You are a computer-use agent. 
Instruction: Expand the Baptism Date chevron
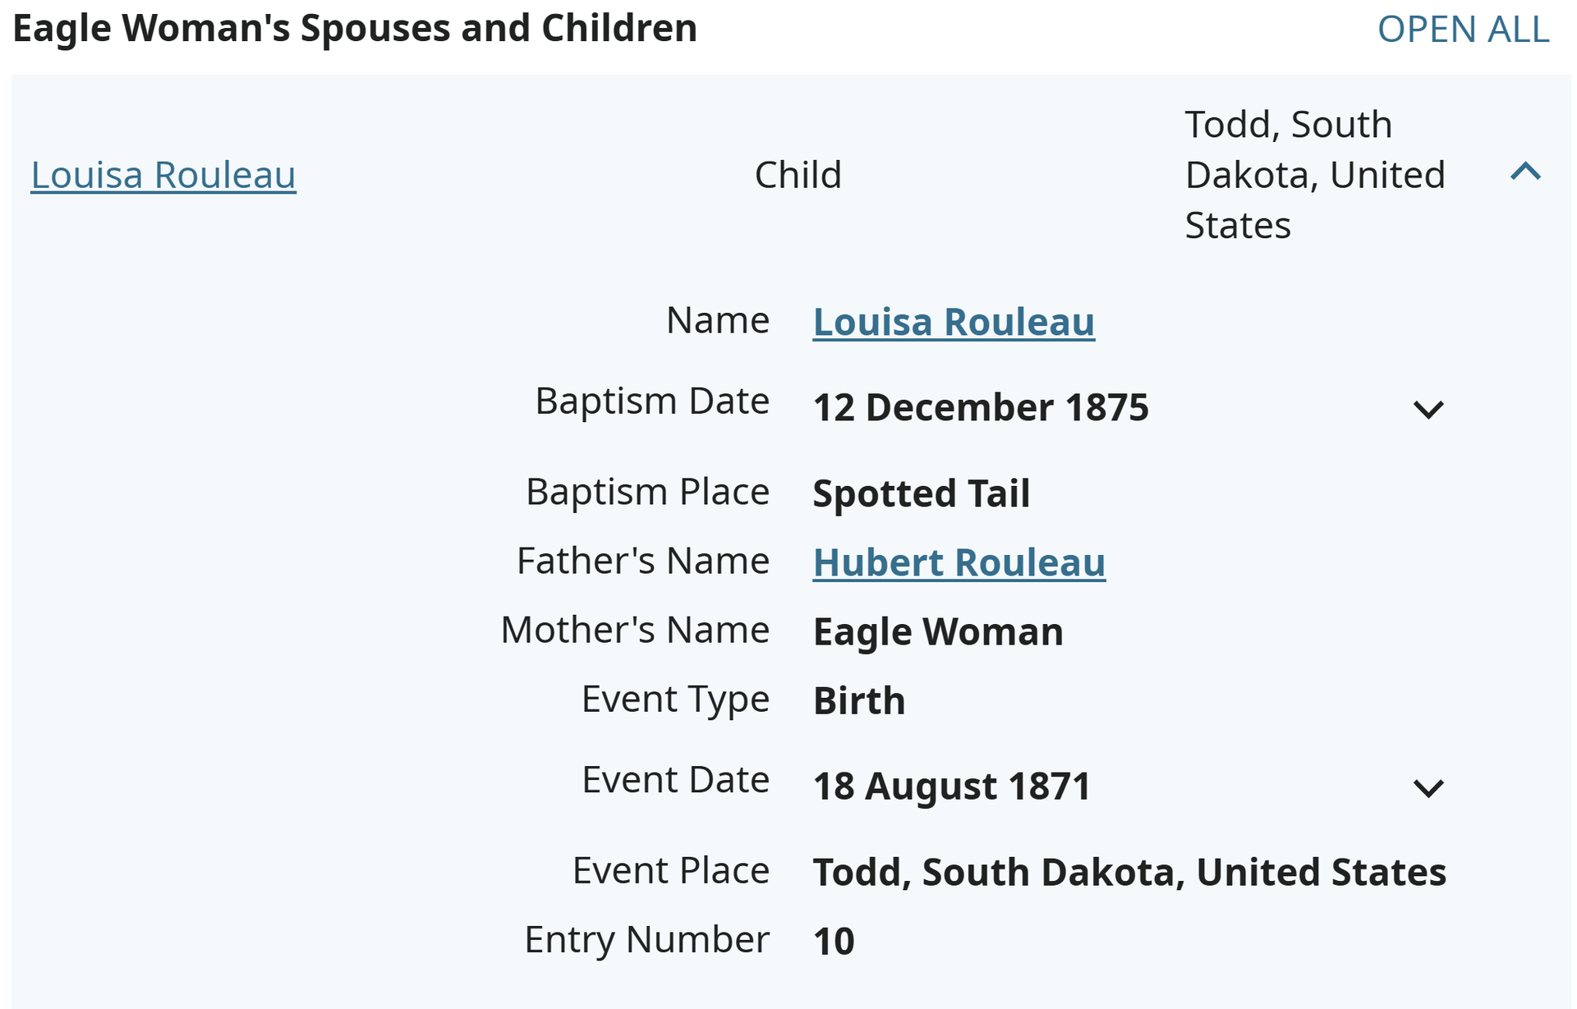click(x=1428, y=409)
